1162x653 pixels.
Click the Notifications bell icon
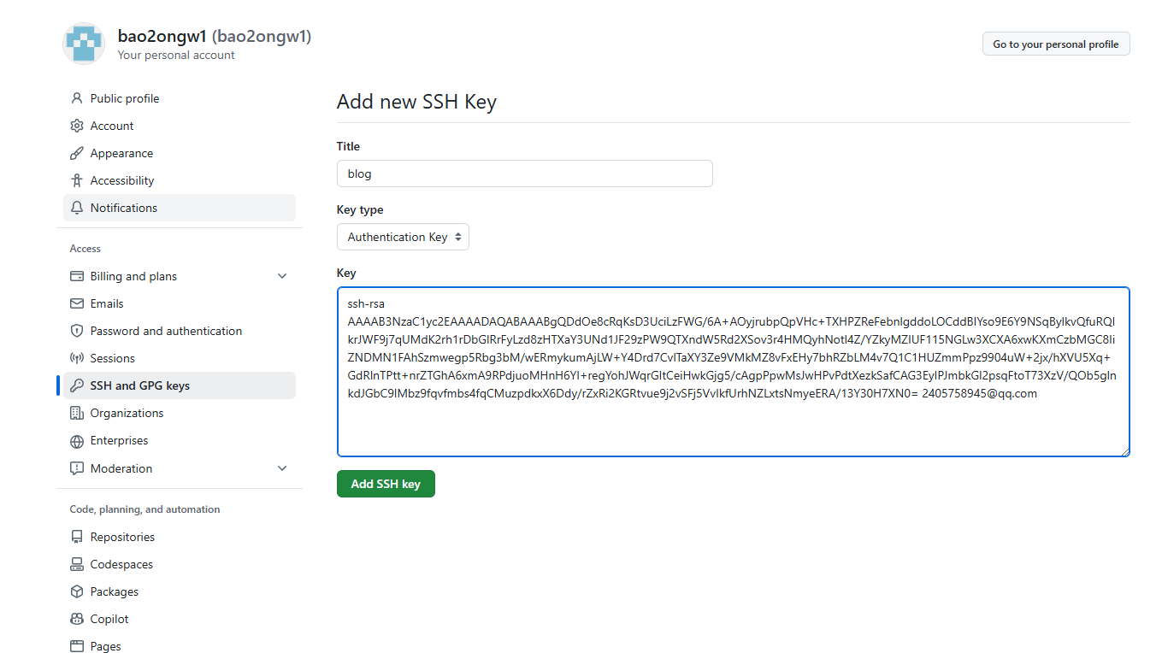[77, 208]
